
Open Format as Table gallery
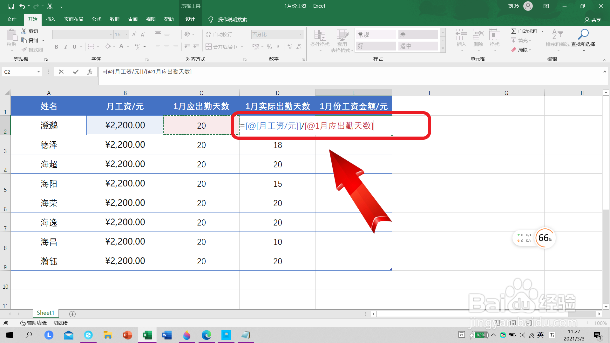point(342,41)
